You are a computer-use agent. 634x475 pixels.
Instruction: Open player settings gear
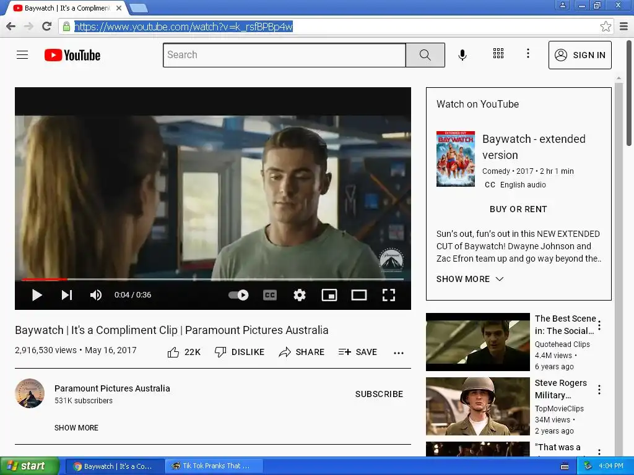[299, 295]
